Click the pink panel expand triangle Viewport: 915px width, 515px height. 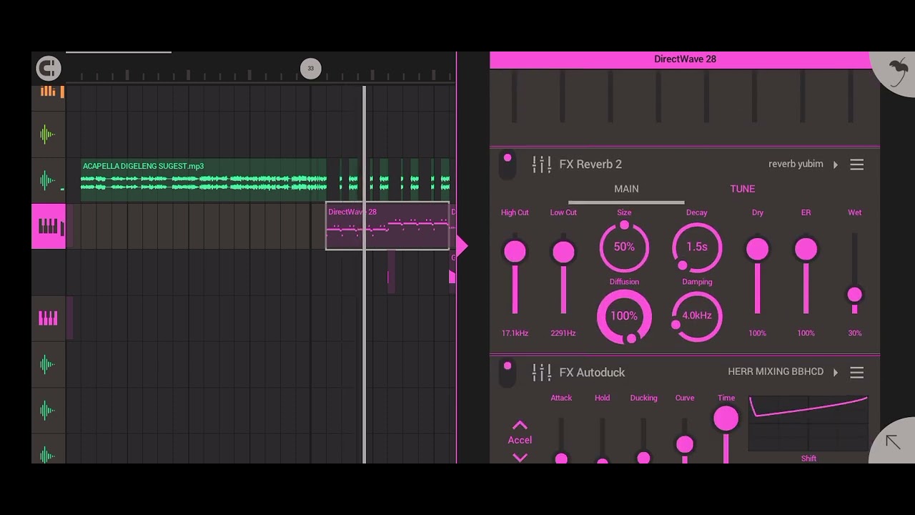tap(462, 247)
